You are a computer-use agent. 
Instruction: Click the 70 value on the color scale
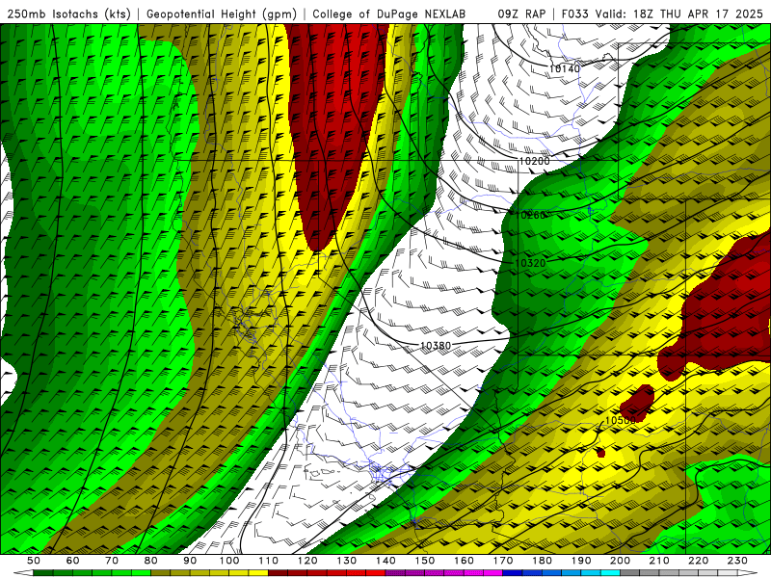pos(112,561)
